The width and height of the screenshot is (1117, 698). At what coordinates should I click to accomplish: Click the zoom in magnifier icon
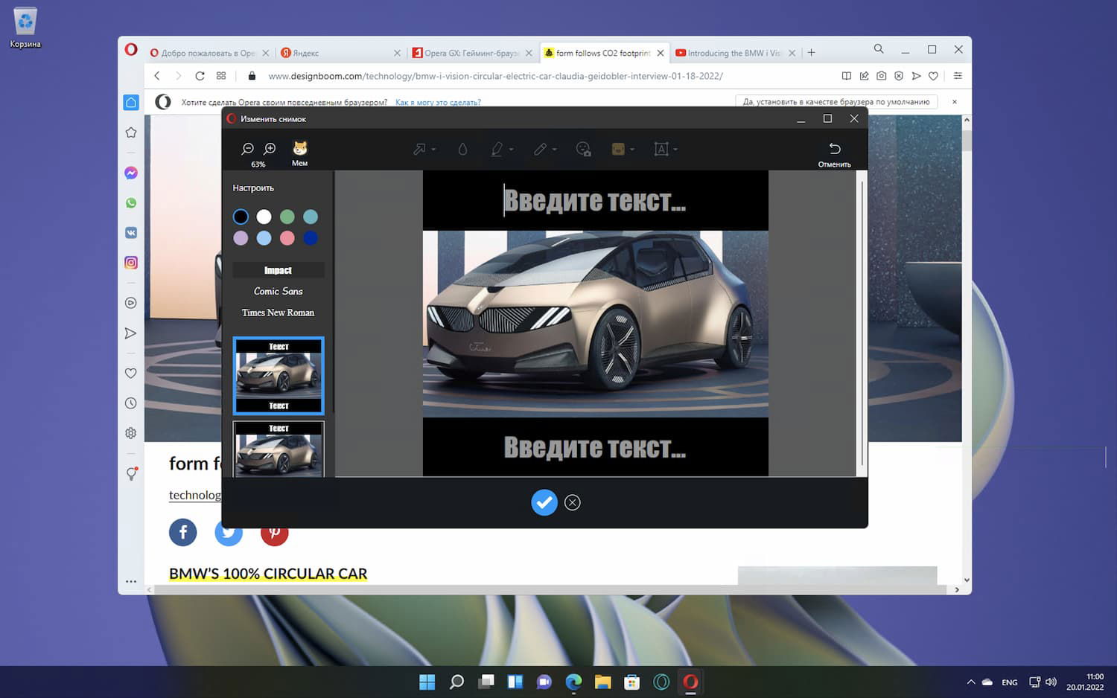pyautogui.click(x=270, y=149)
